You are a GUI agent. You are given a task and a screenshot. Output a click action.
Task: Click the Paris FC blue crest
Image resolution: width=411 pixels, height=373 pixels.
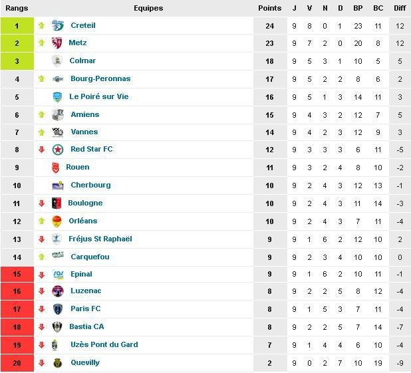coord(57,309)
